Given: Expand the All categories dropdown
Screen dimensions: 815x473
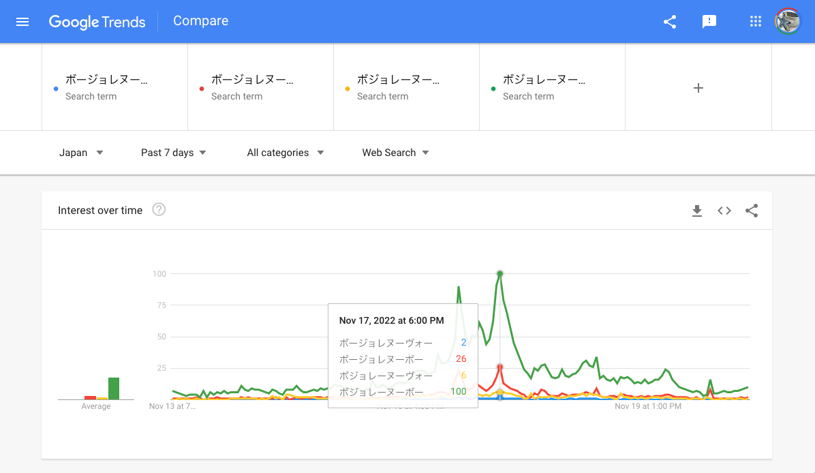Looking at the screenshot, I should point(285,153).
